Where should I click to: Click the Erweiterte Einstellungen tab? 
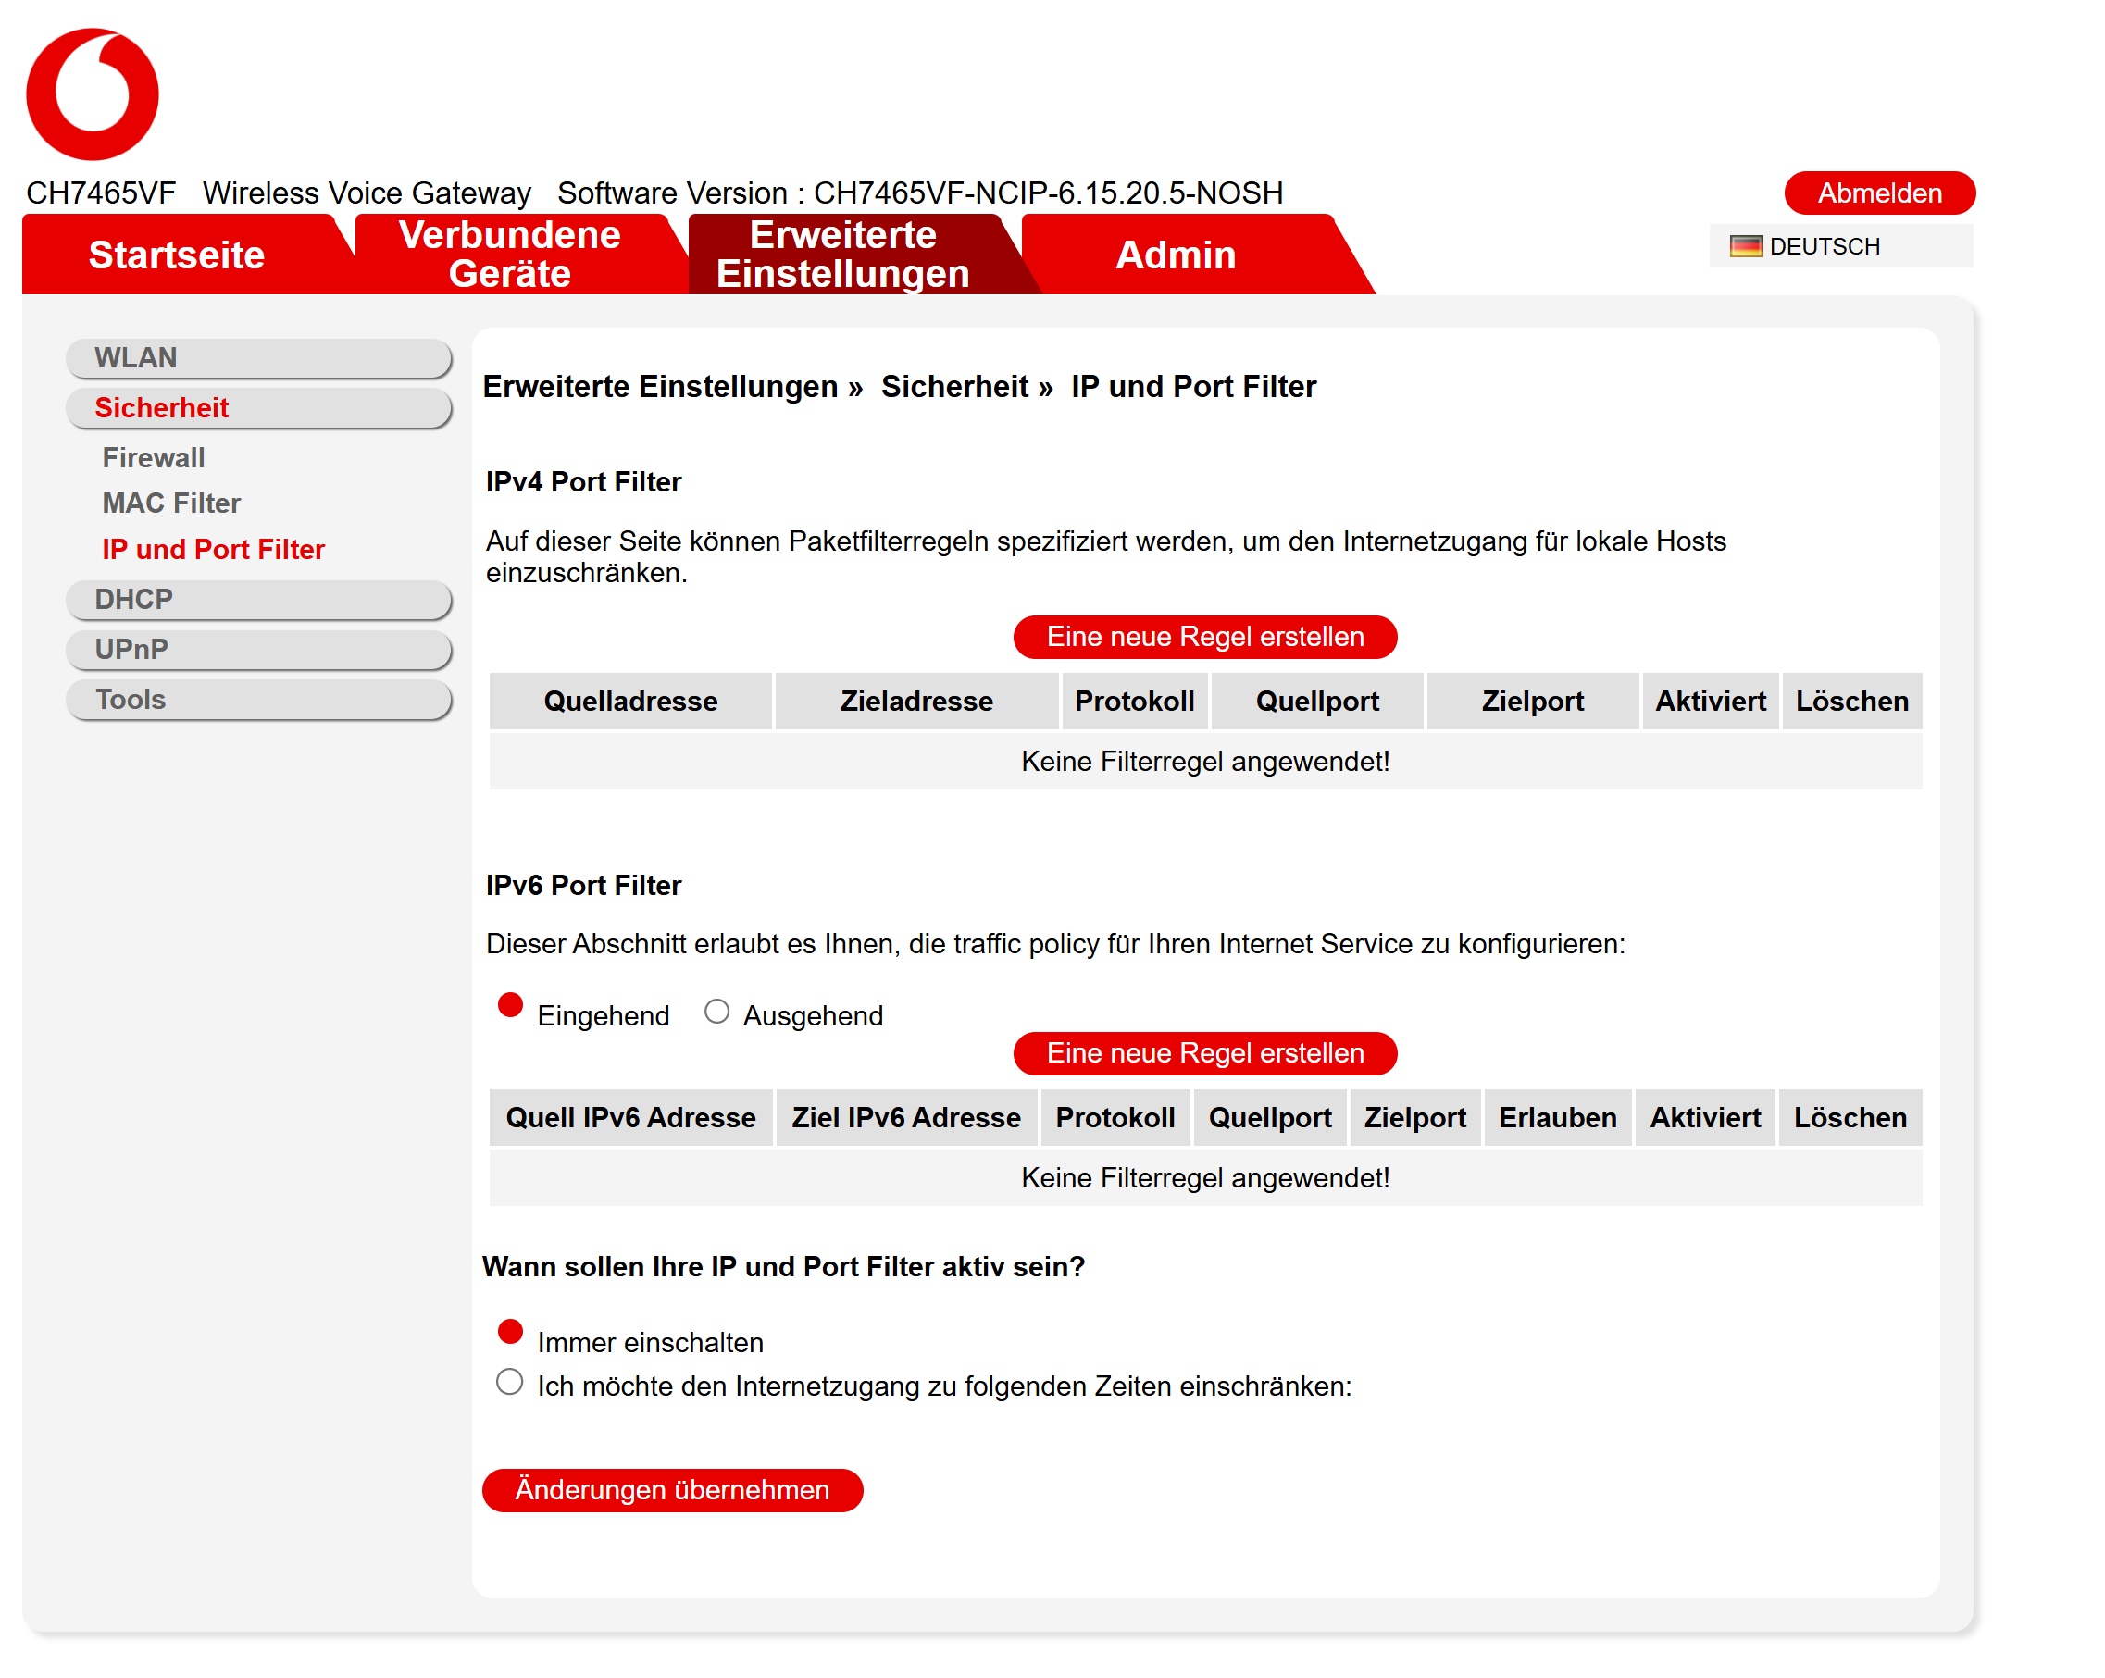842,254
